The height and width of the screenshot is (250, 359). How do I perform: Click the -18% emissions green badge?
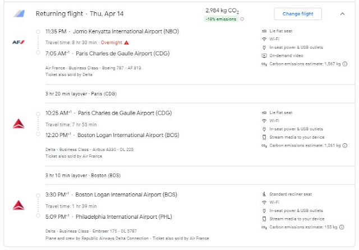coord(222,19)
